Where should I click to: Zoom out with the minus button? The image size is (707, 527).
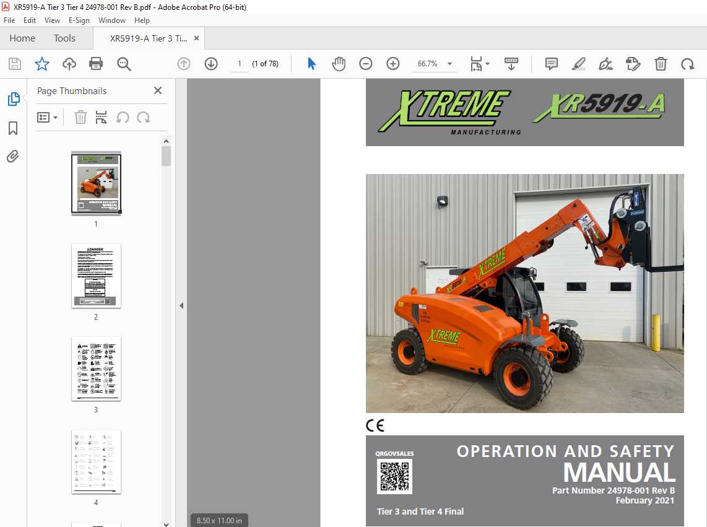point(366,64)
